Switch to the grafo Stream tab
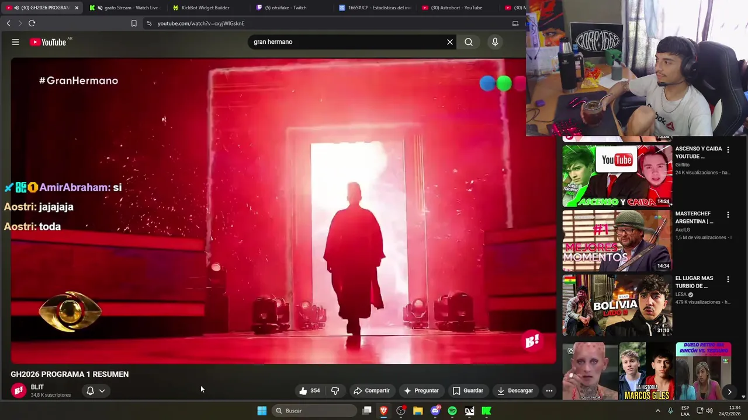Screen dimensions: 748x420 pyautogui.click(x=126, y=8)
